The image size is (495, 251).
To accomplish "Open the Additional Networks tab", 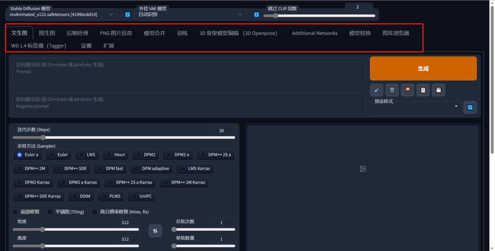I will click(314, 33).
